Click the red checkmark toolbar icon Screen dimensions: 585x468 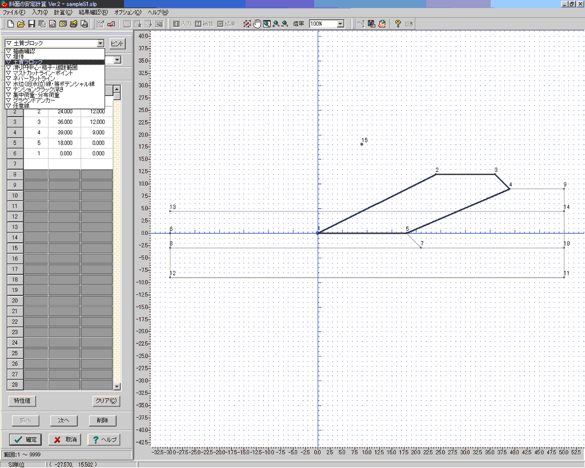click(x=111, y=24)
